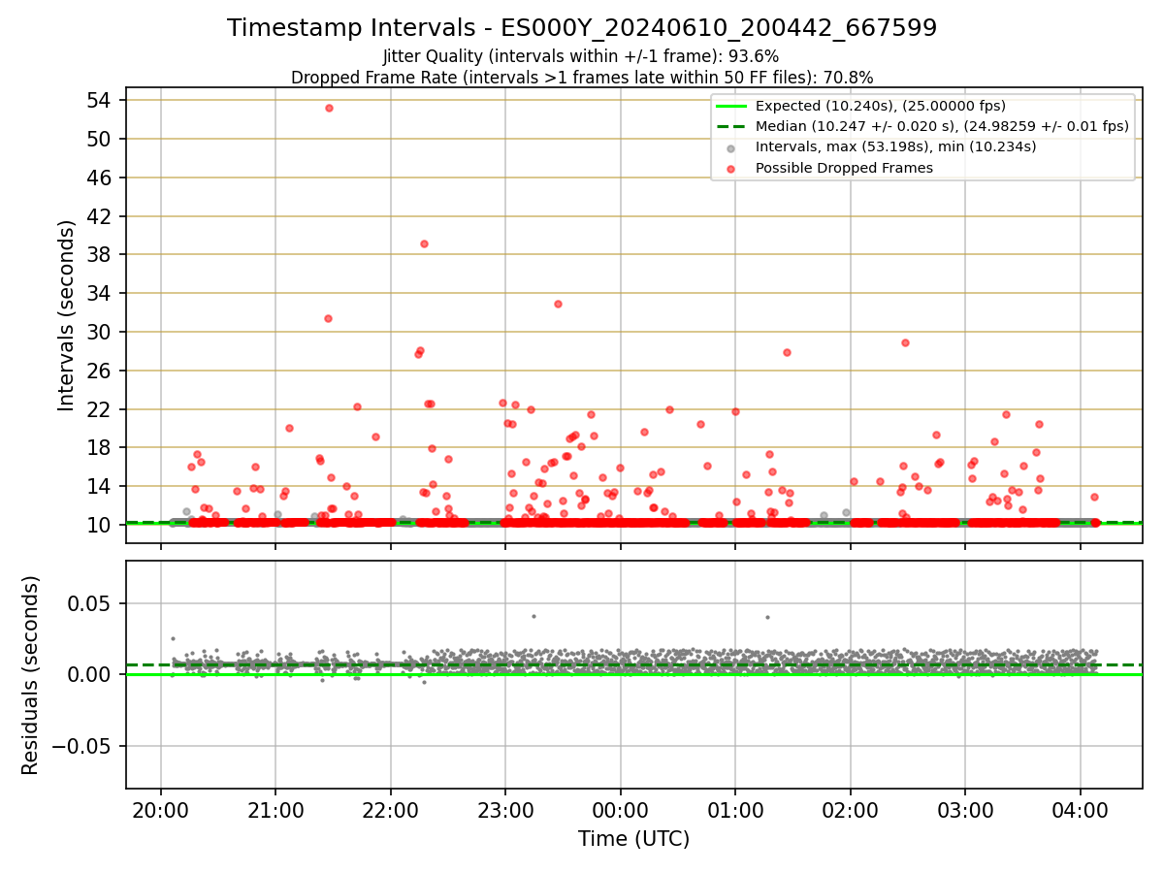This screenshot has height=873, width=1164.
Task: Click the '10' tick label on intervals axis
Action: click(101, 525)
